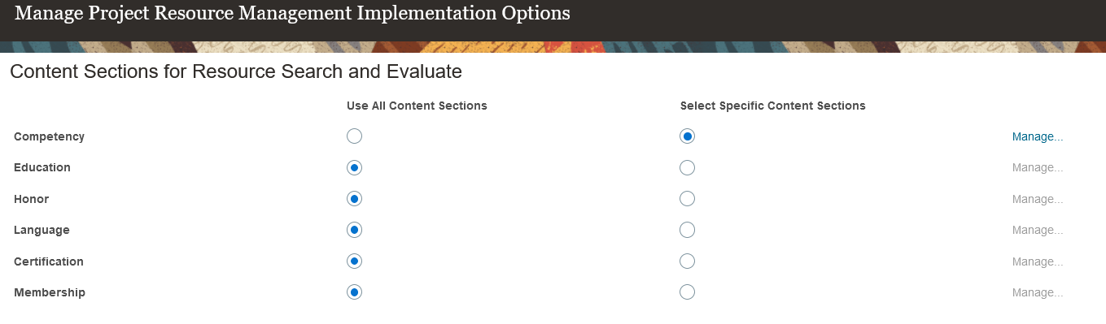Click the Manage link for Education
The image size is (1106, 324).
(1038, 168)
